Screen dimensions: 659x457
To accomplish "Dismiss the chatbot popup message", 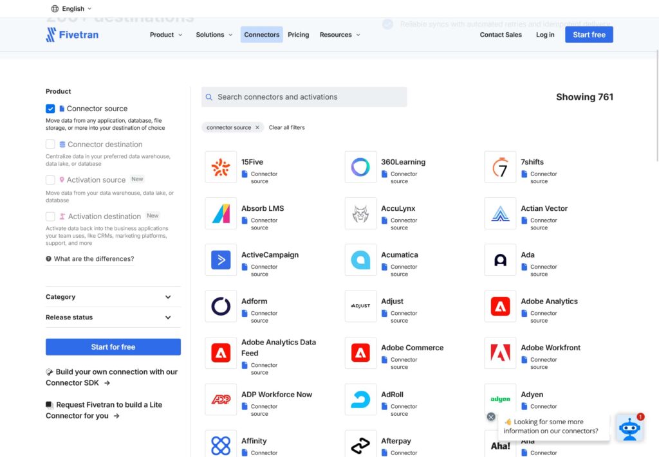I will (491, 417).
